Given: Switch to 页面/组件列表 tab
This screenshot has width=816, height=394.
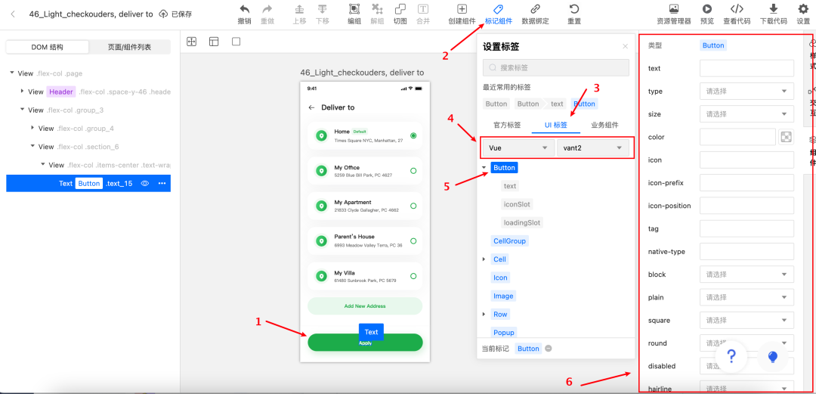Looking at the screenshot, I should (x=130, y=47).
